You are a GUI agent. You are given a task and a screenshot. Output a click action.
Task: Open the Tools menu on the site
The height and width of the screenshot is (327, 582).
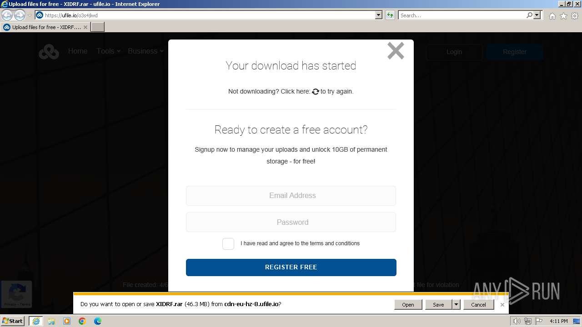pos(108,51)
